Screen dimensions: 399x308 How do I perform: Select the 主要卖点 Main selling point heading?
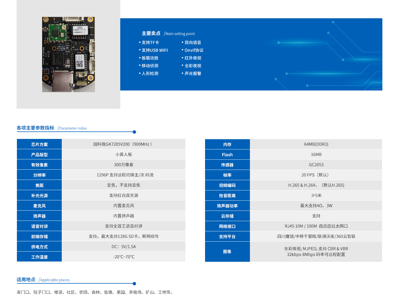pyautogui.click(x=168, y=33)
